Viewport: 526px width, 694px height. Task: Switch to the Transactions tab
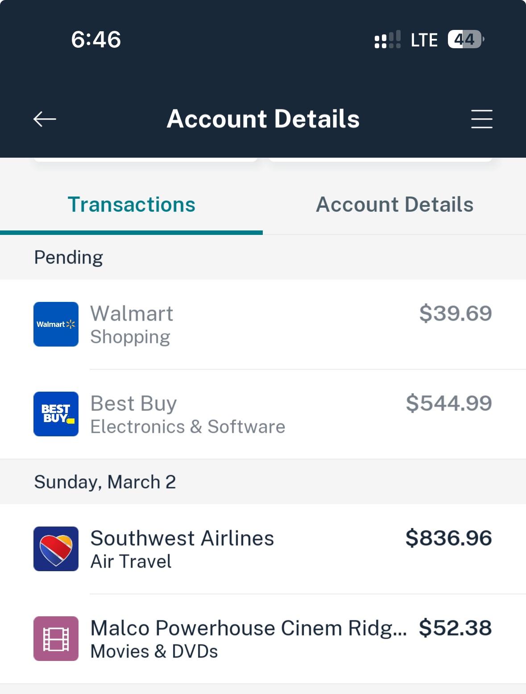point(131,205)
